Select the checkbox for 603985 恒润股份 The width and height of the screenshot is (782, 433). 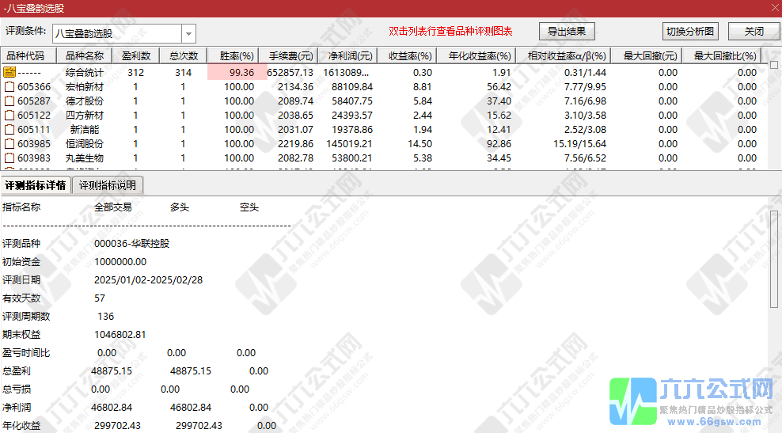9,143
